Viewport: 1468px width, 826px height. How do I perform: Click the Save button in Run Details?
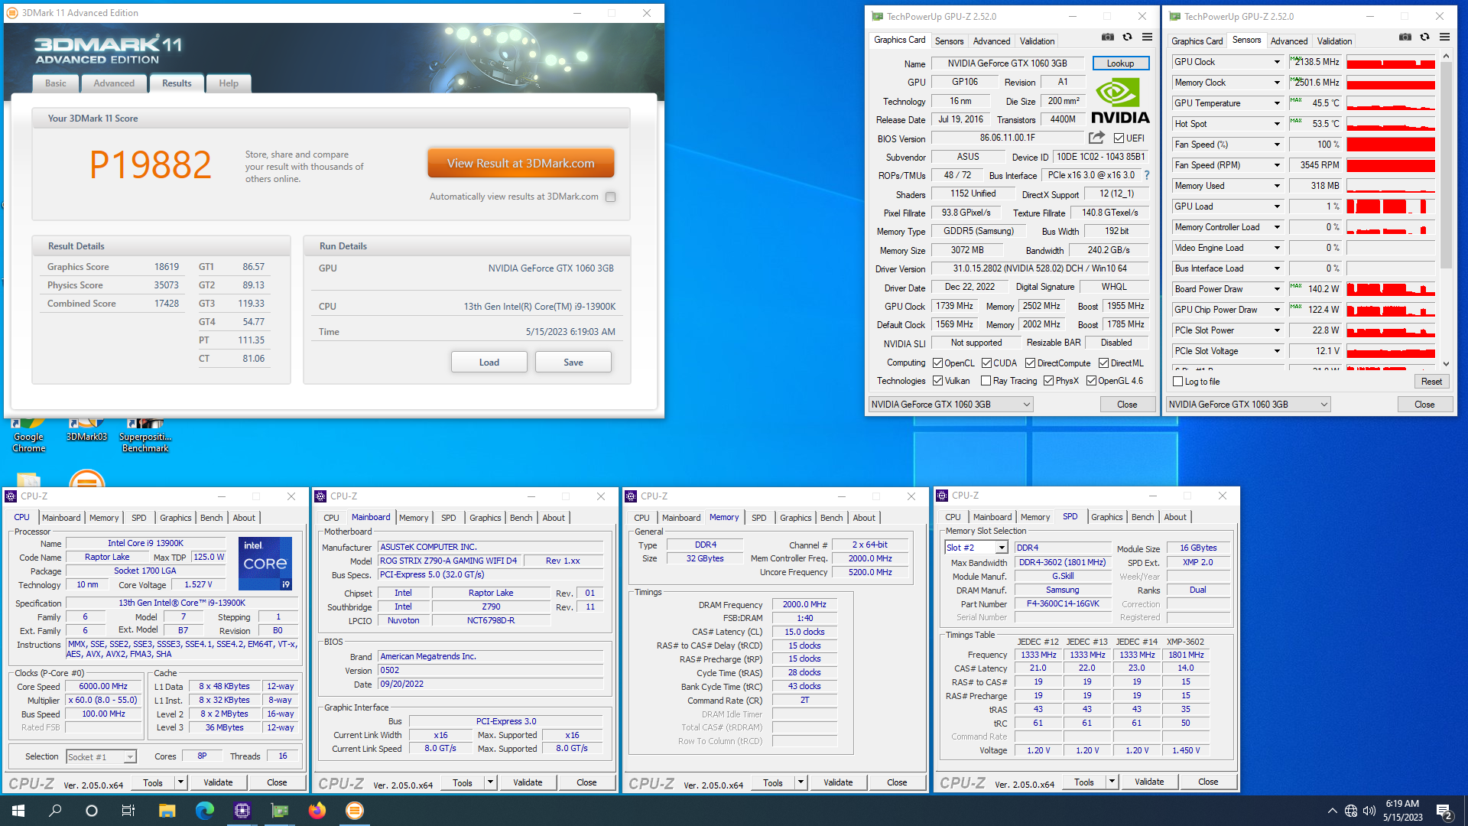[573, 363]
